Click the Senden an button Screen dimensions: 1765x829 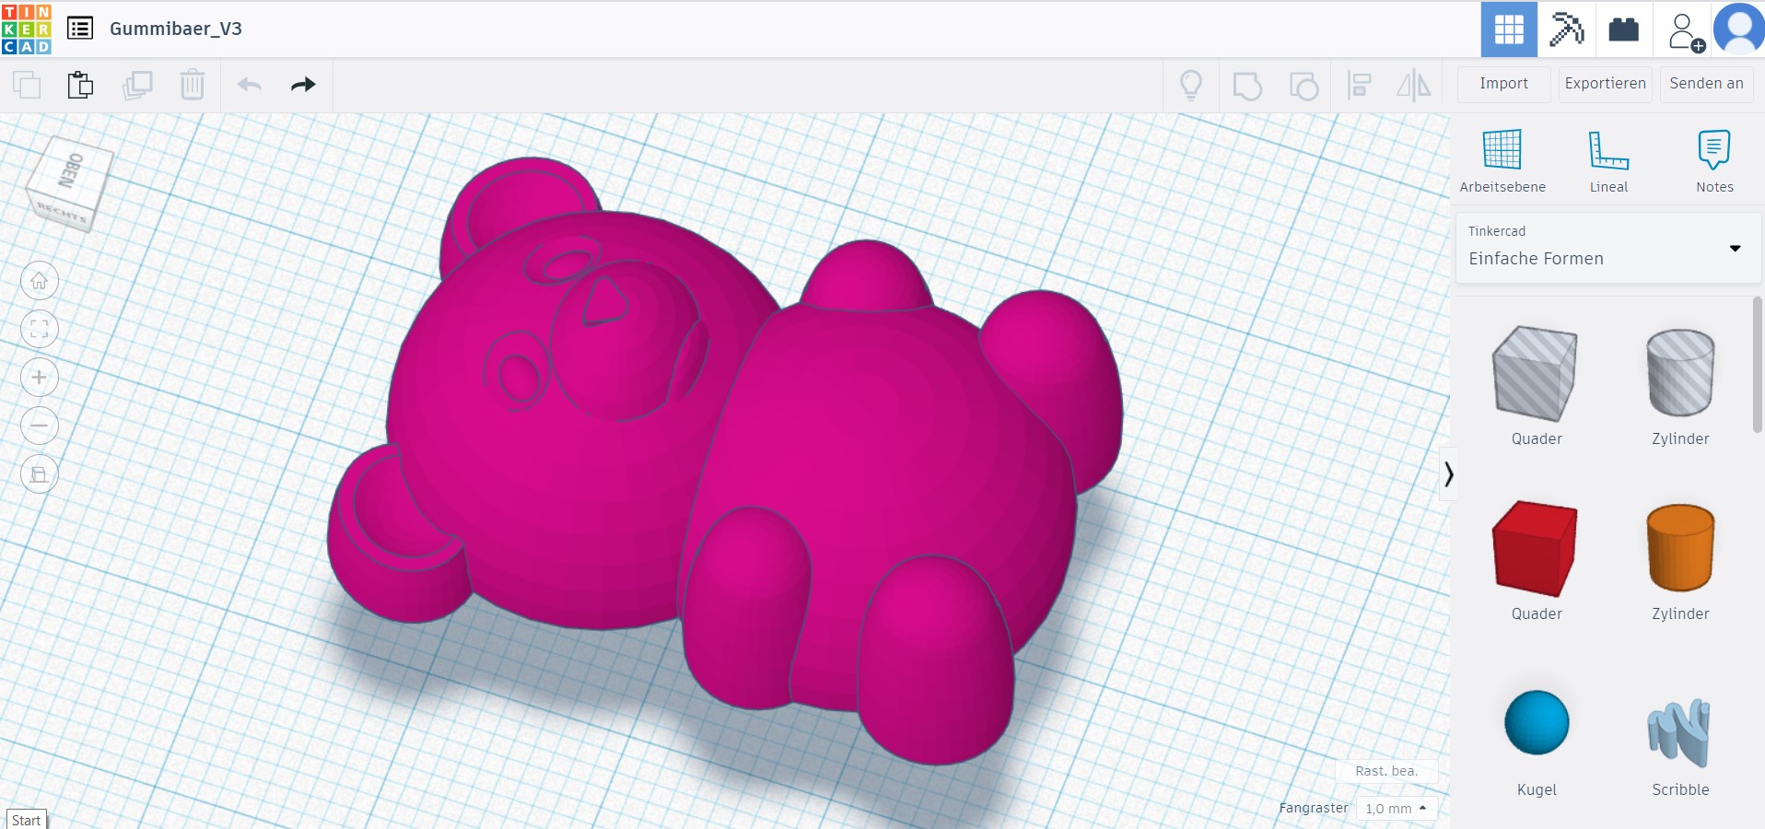(x=1706, y=84)
